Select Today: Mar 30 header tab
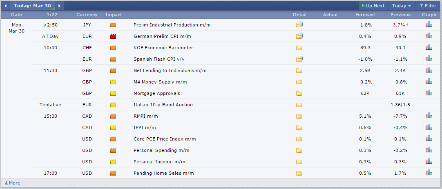This screenshot has height=189, width=442. (32, 6)
